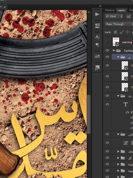Toggle visibility of the highlighted group
Image resolution: width=133 pixels, height=178 pixels.
click(x=107, y=57)
